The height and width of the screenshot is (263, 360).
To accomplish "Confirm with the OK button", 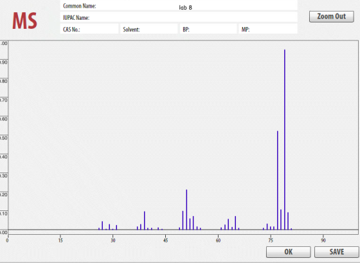I will (289, 251).
